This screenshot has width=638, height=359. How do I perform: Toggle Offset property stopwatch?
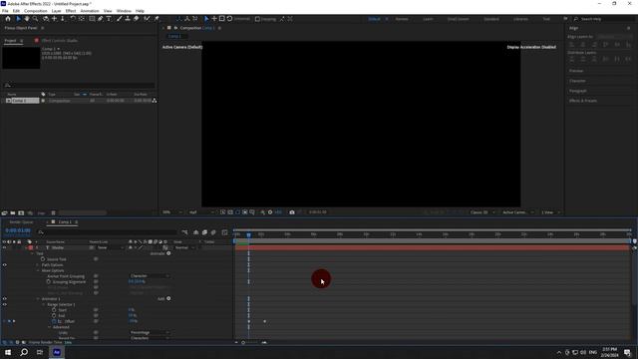pos(54,321)
